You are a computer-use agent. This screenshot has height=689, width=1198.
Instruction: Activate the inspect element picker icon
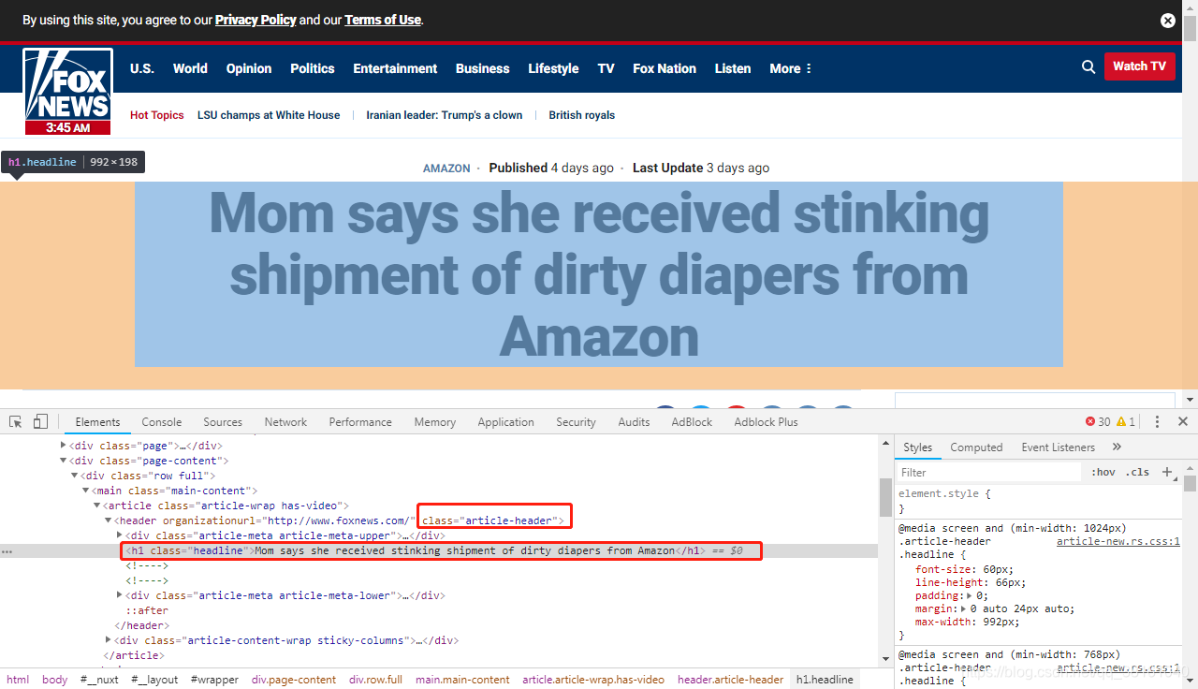coord(15,421)
